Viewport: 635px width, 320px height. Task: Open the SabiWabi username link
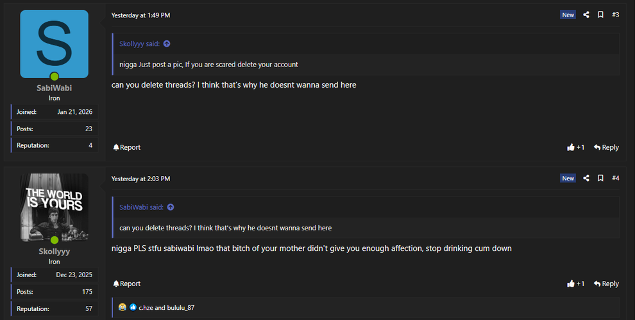click(x=55, y=88)
